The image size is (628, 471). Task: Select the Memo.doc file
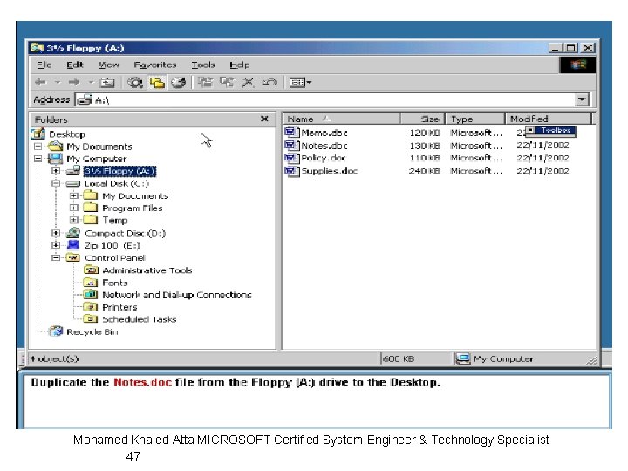coord(324,133)
